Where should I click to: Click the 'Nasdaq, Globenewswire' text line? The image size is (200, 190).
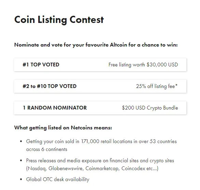pos(92,168)
